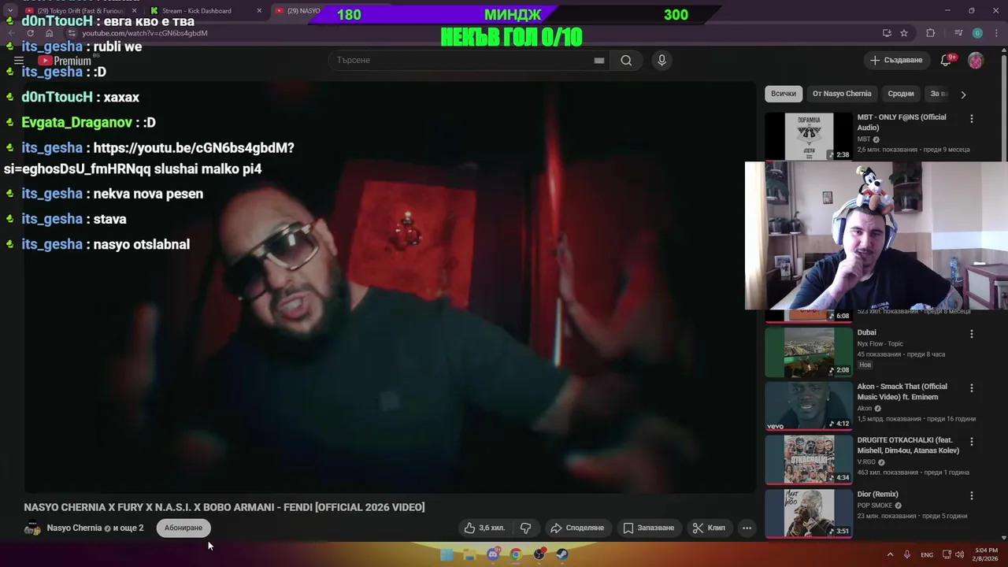
Task: Click ENG language indicator in tray
Action: [x=927, y=554]
